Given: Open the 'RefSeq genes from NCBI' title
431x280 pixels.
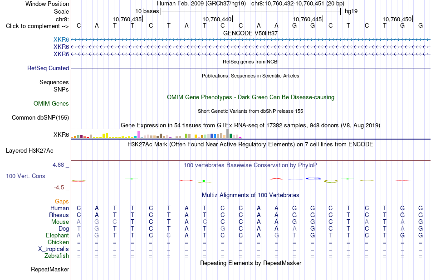Looking at the screenshot, I should (x=251, y=62).
